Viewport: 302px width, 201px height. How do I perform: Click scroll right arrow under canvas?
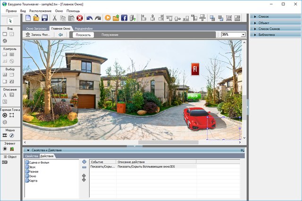click(x=240, y=142)
